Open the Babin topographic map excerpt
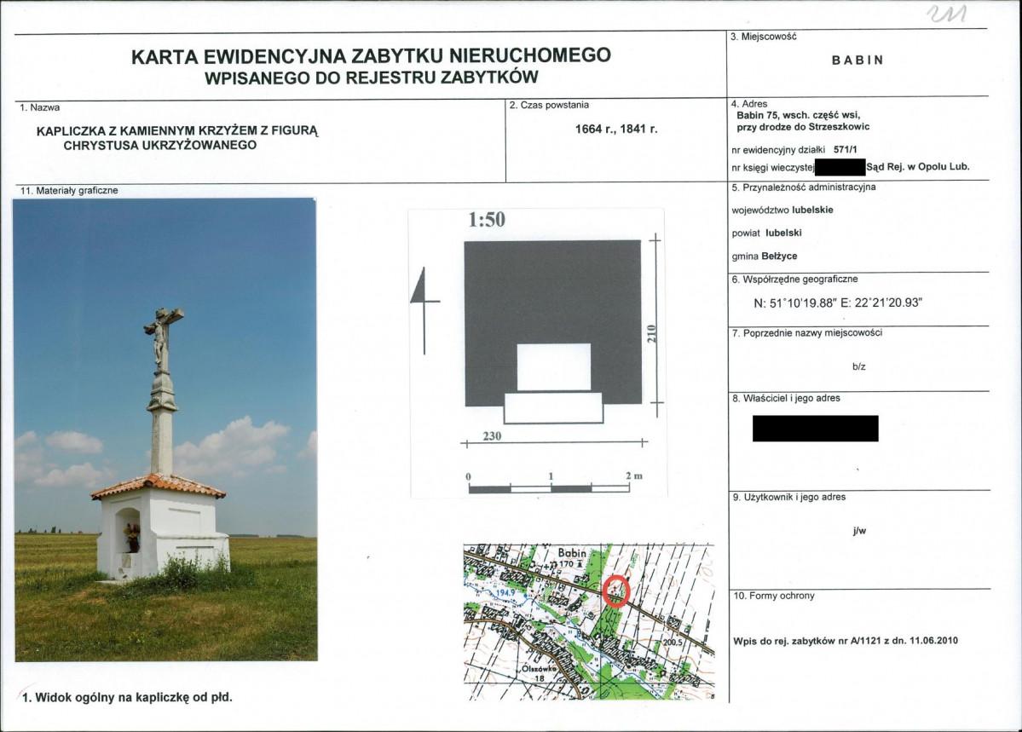 click(x=589, y=622)
